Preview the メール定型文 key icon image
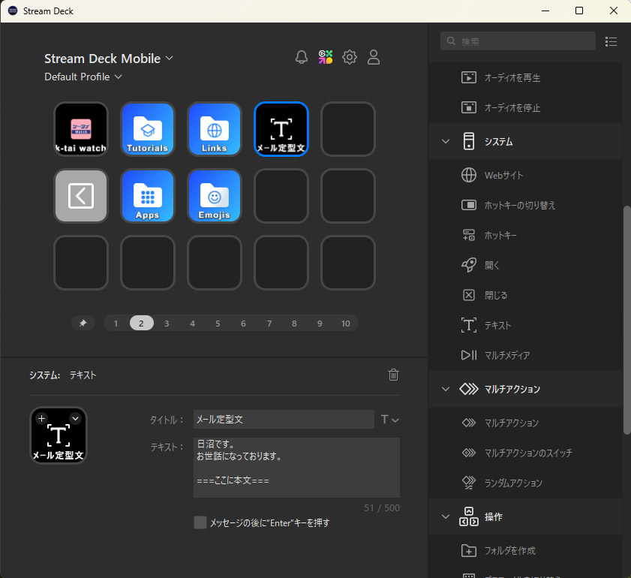Image resolution: width=631 pixels, height=578 pixels. pos(59,435)
